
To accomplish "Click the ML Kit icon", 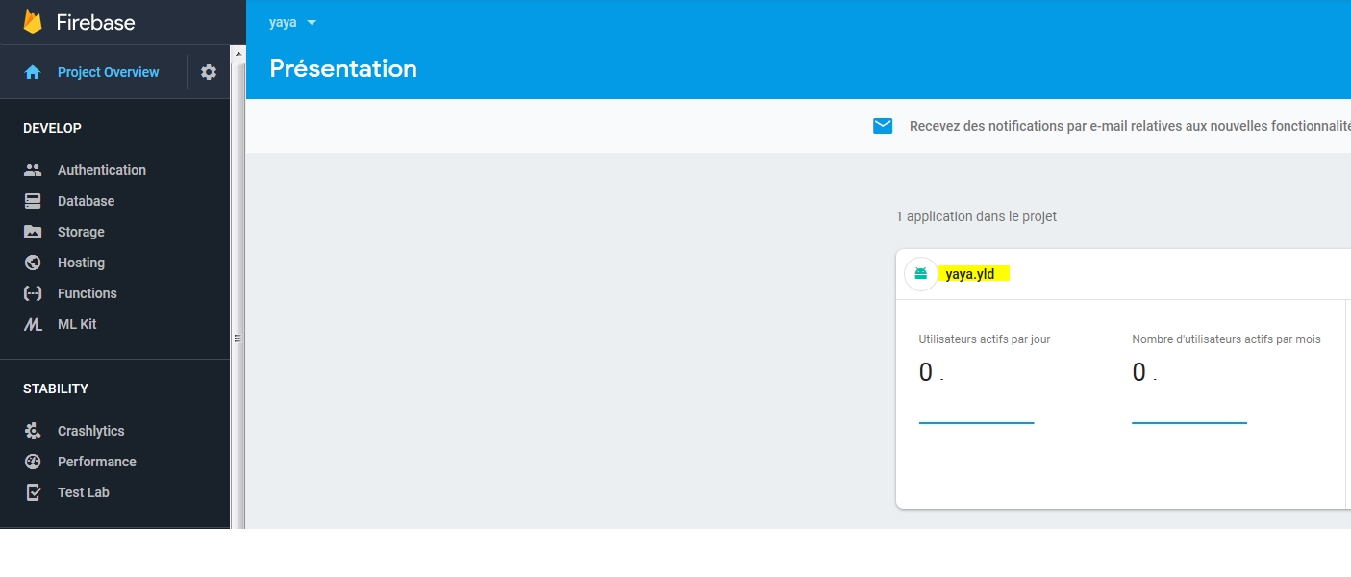I will tap(33, 324).
